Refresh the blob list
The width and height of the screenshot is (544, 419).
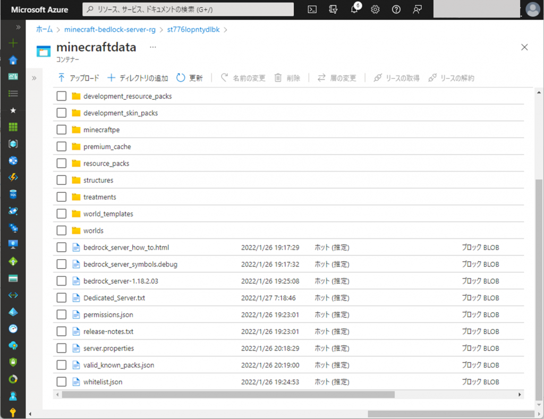[x=190, y=78]
